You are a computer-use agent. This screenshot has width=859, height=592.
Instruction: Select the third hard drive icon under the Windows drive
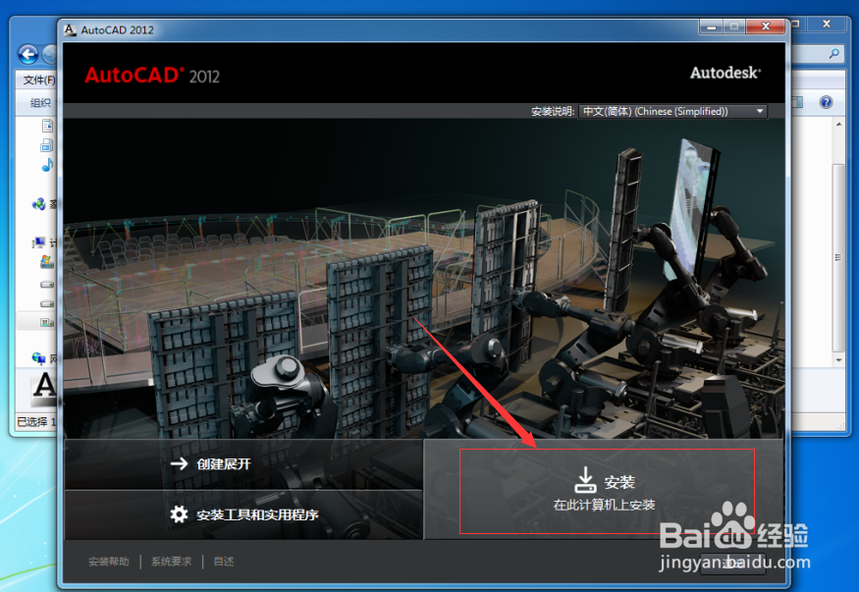coord(48,303)
